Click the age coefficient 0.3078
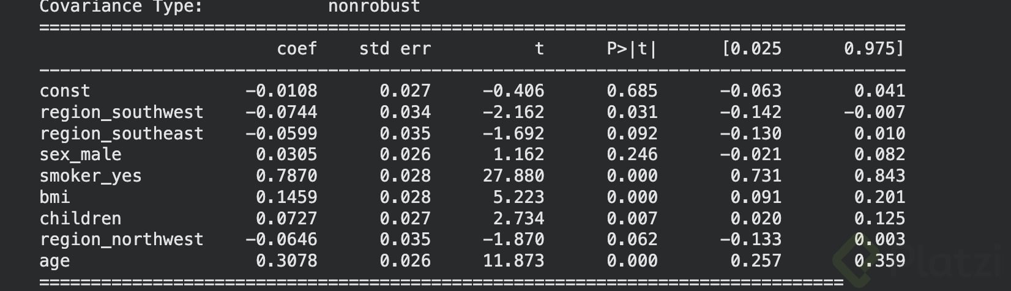 [286, 261]
